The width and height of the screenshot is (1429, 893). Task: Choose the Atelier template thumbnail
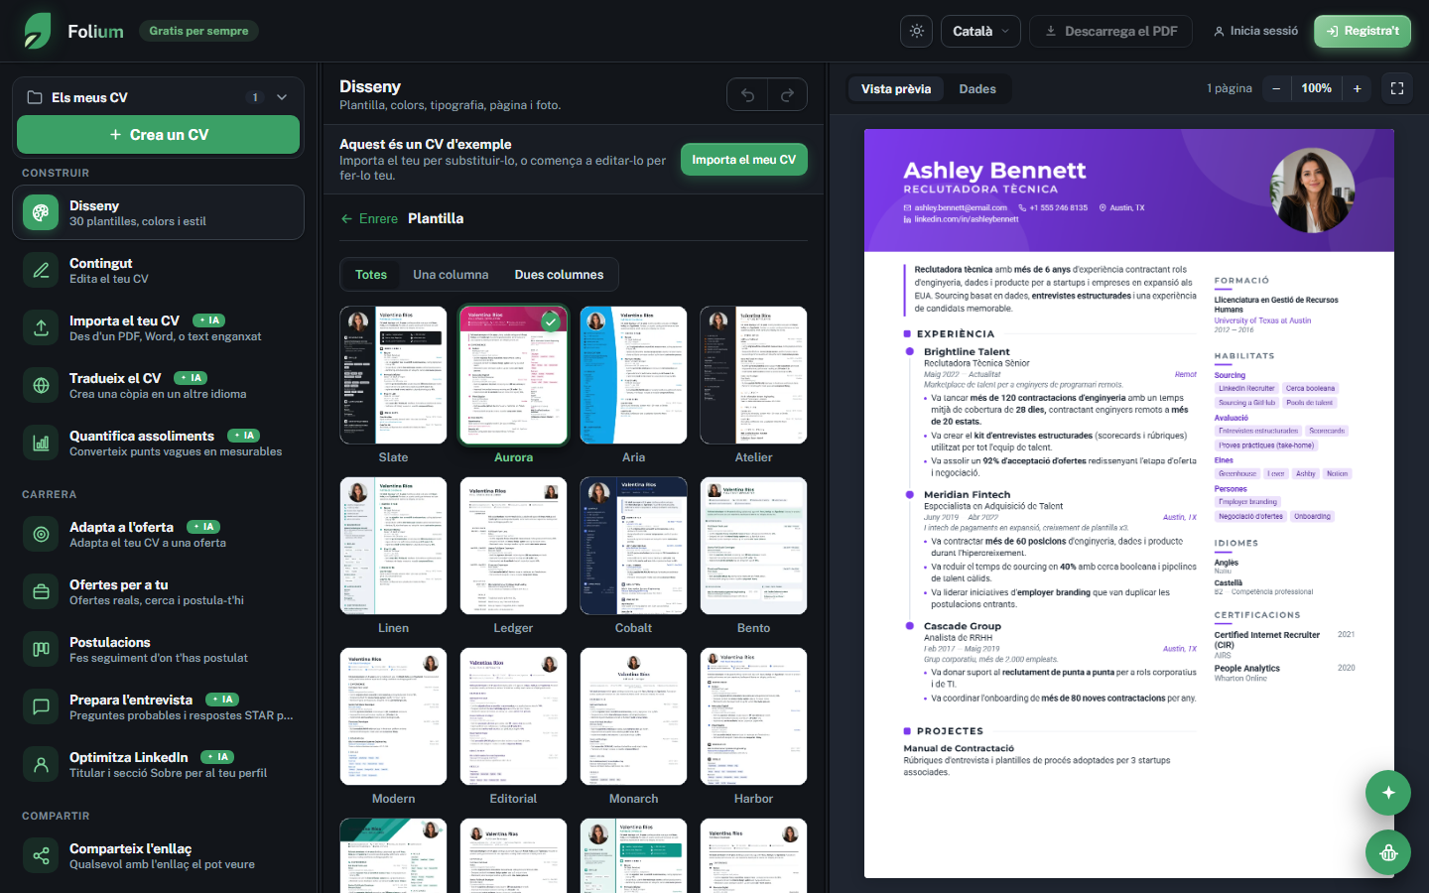tap(753, 375)
